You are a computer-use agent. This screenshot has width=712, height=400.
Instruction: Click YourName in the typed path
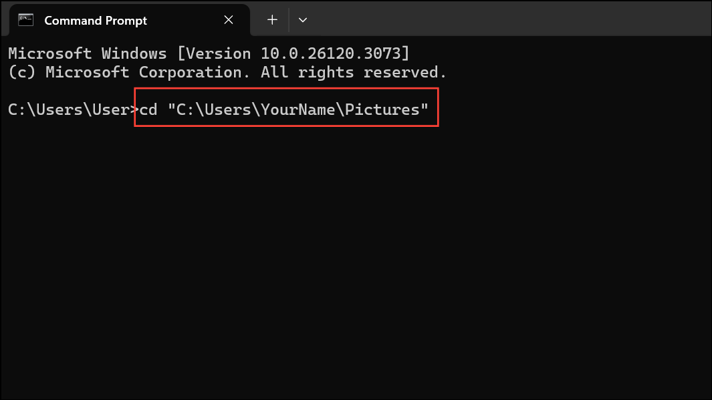(298, 110)
